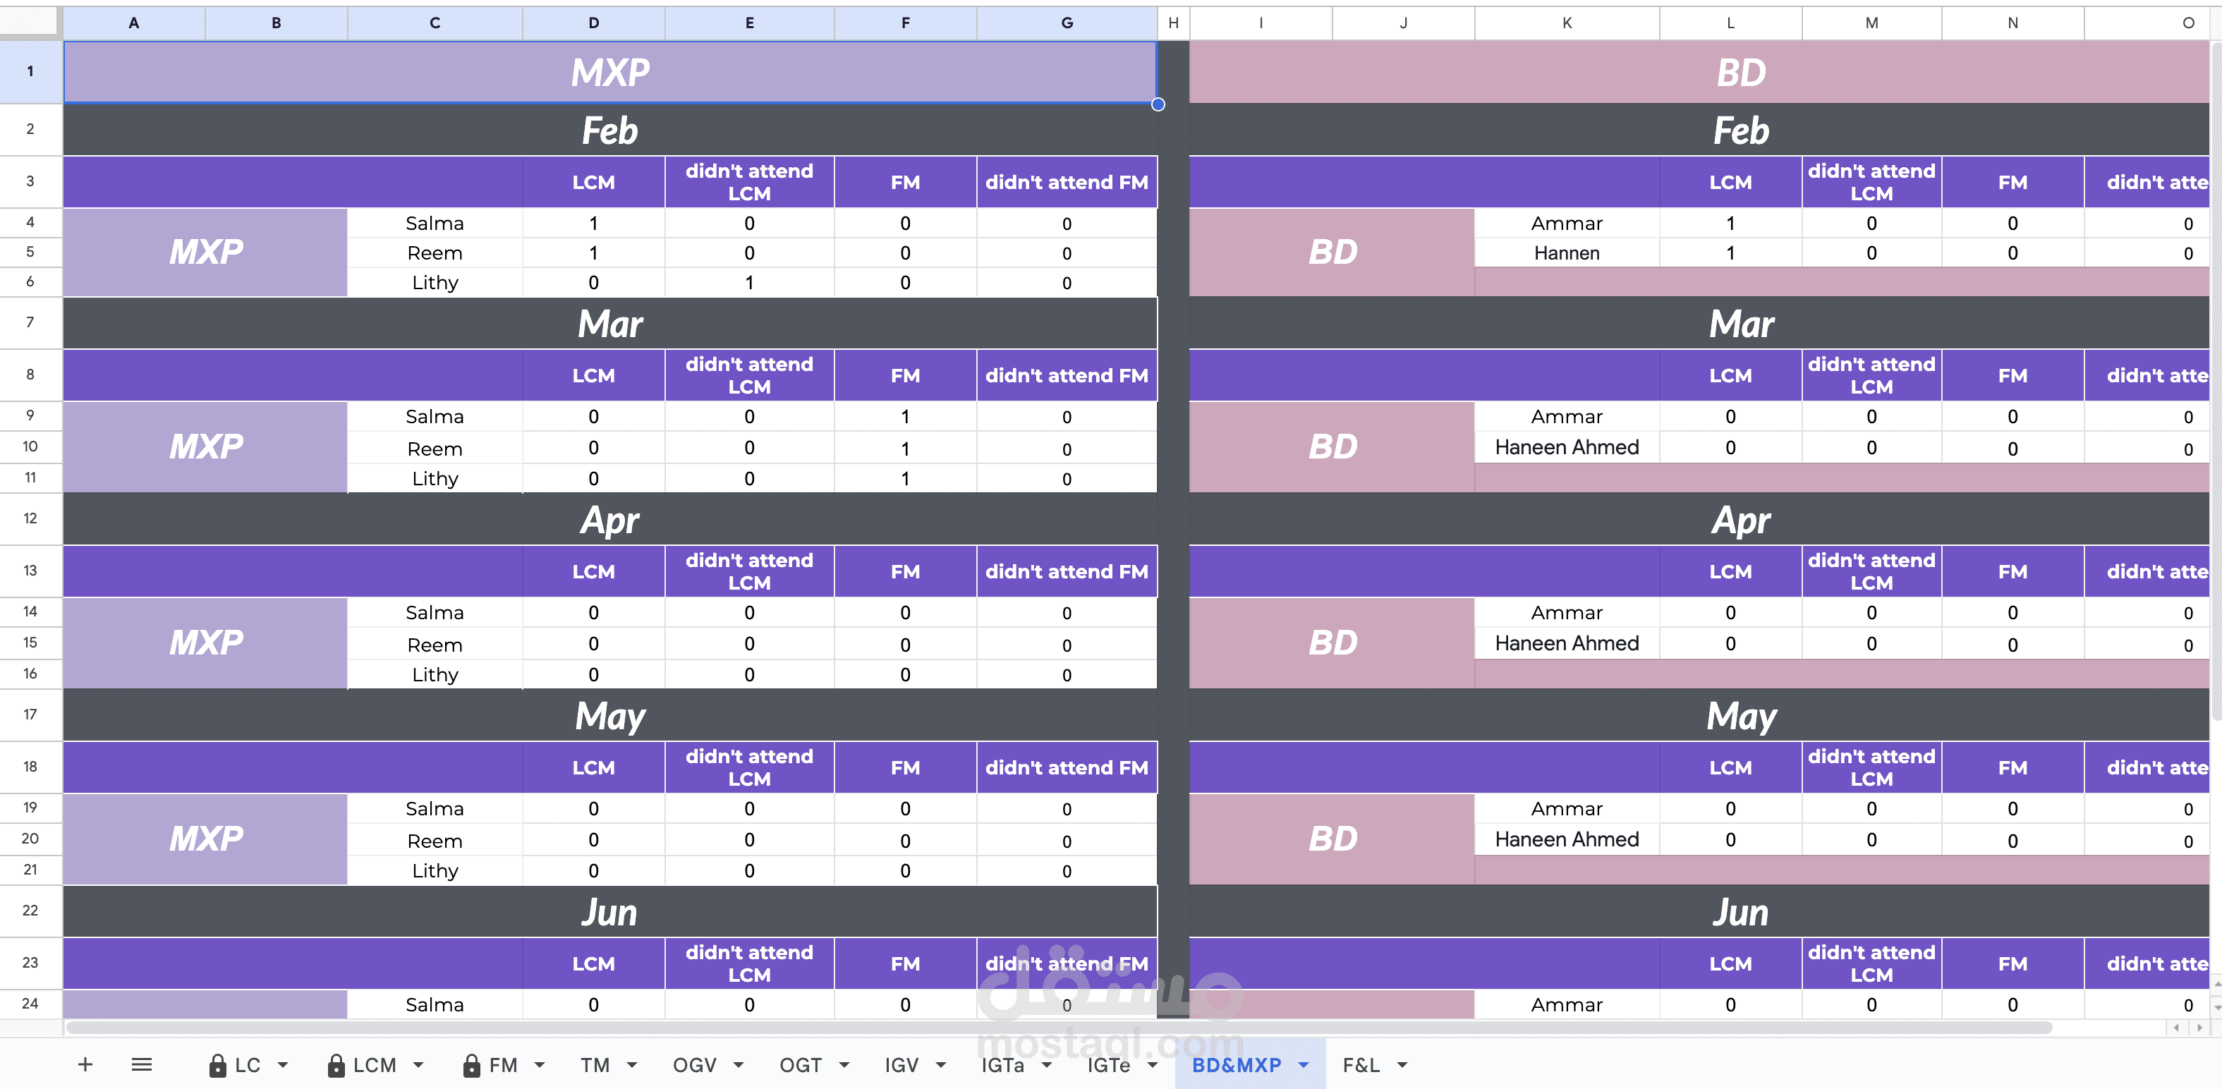This screenshot has height=1089, width=2222.
Task: Switch to the LCM sheet tab
Action: [x=375, y=1066]
